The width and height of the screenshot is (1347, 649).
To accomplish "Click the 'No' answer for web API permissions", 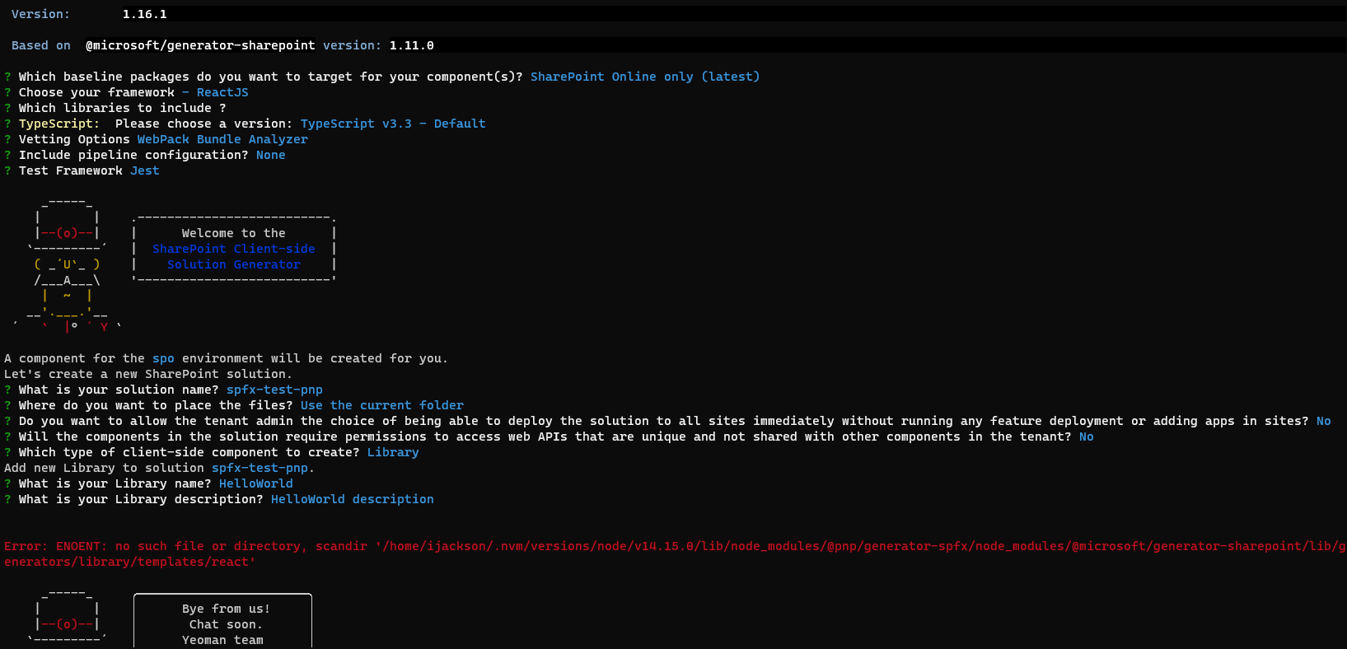I will pyautogui.click(x=1087, y=437).
